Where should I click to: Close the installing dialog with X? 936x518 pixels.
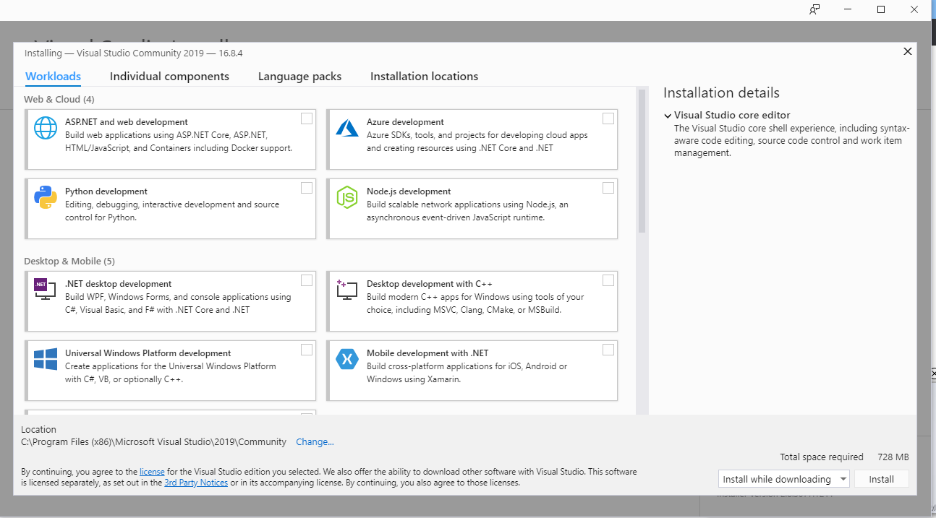coord(908,51)
